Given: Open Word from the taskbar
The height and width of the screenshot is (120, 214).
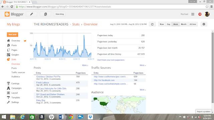Looking at the screenshot, I should (61, 117).
